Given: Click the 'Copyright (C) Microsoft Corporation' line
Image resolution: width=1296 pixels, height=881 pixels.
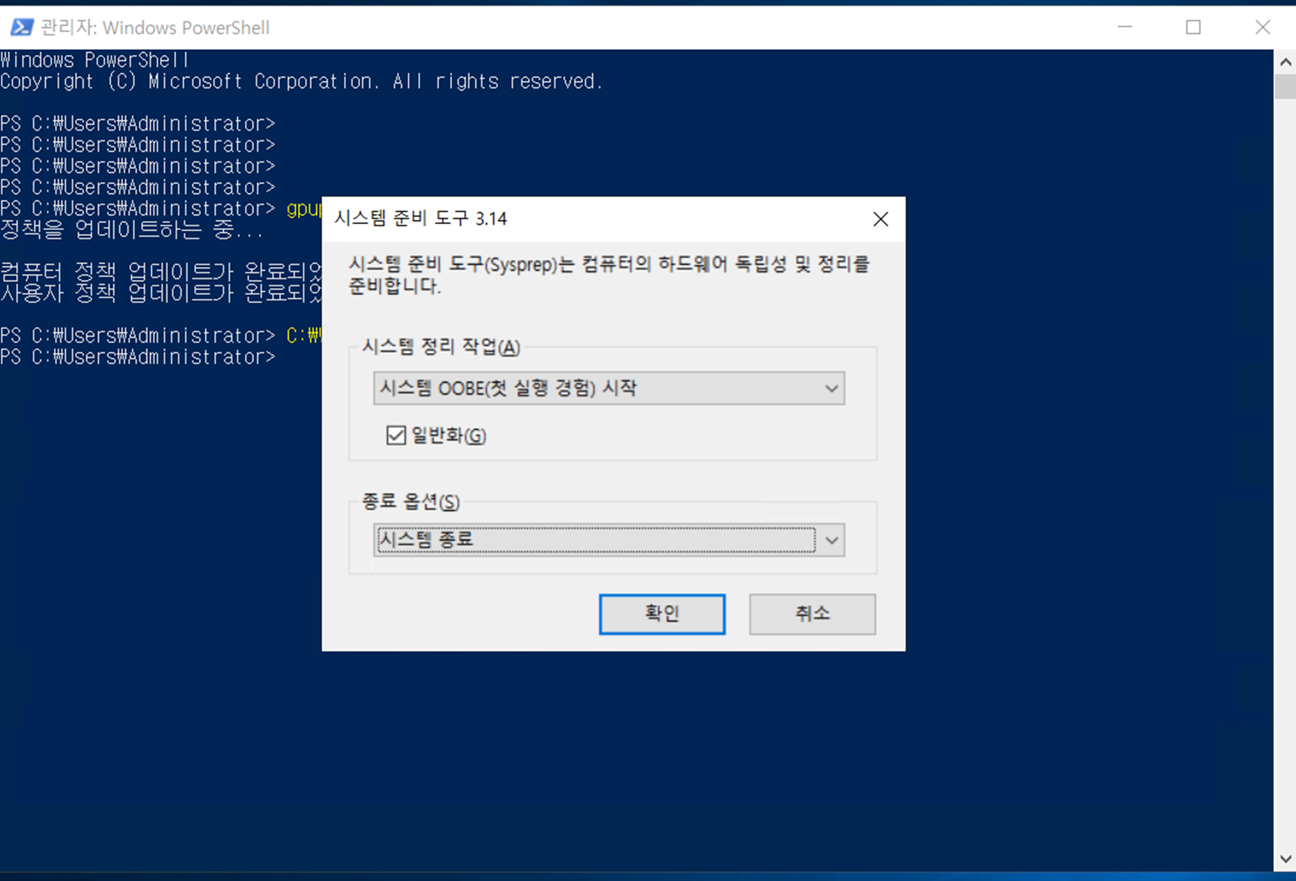Looking at the screenshot, I should tap(301, 81).
